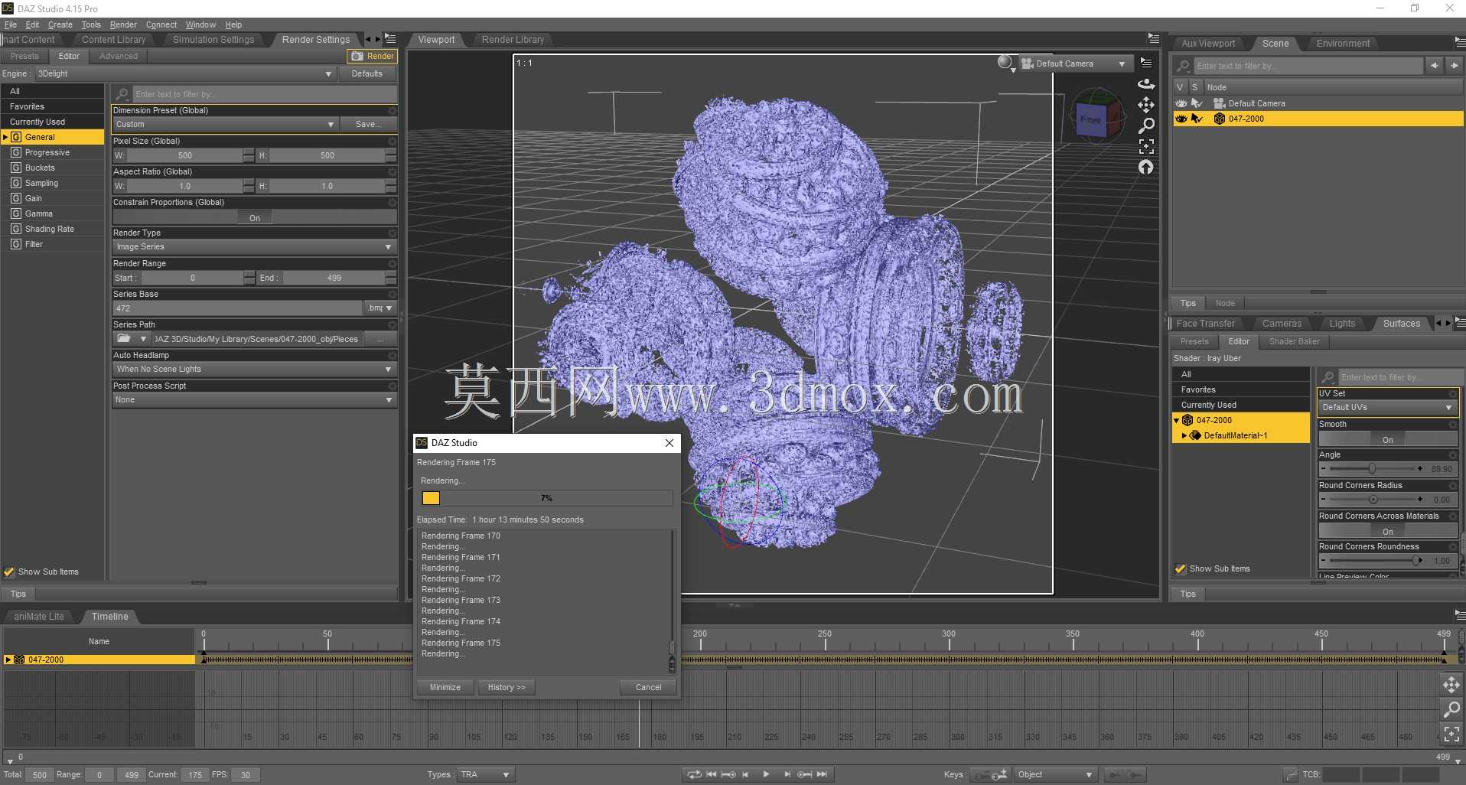The width and height of the screenshot is (1466, 785).
Task: Click the timeline pan arrows icon
Action: tap(1451, 685)
